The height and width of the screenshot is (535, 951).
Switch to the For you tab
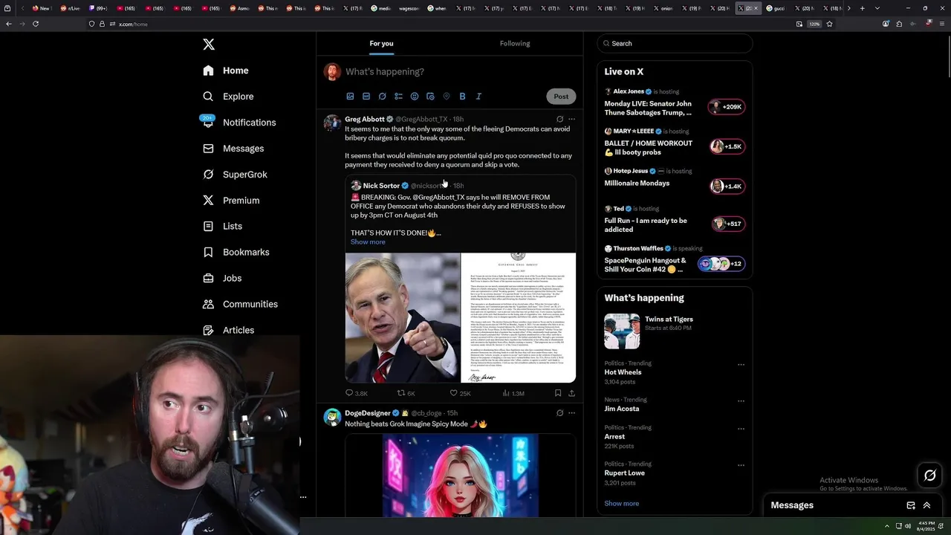[x=382, y=43]
